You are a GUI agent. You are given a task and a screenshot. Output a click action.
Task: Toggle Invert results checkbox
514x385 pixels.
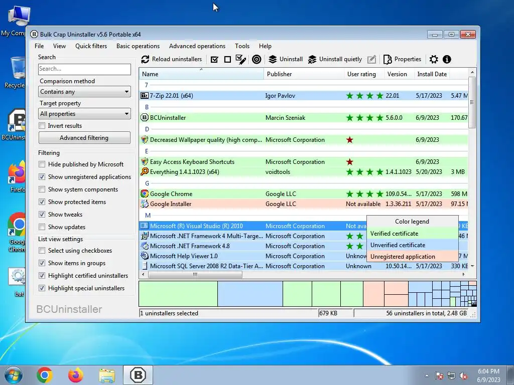(42, 126)
